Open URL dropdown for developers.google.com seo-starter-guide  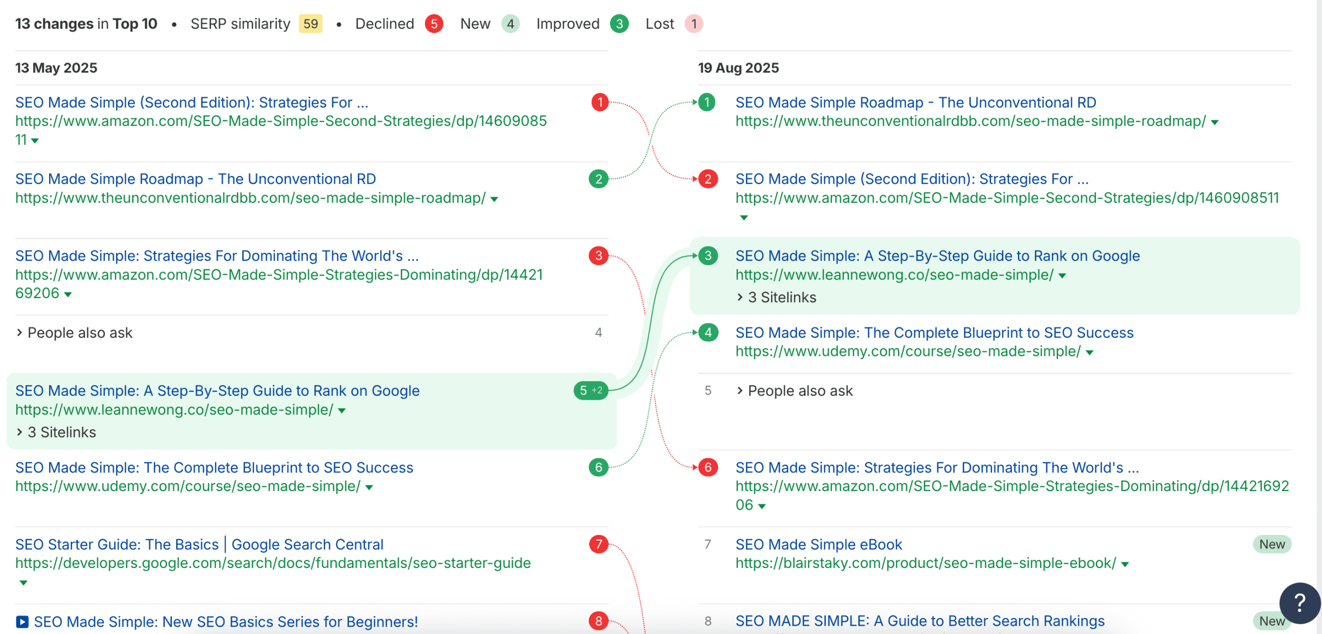click(23, 583)
